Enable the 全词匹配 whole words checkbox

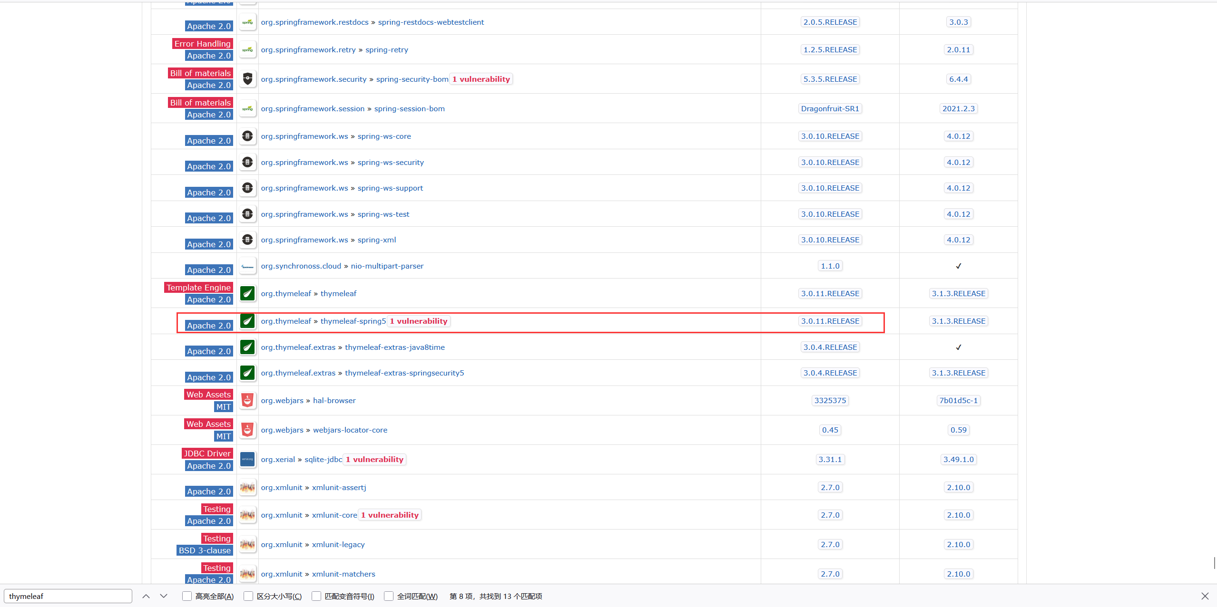tap(389, 596)
